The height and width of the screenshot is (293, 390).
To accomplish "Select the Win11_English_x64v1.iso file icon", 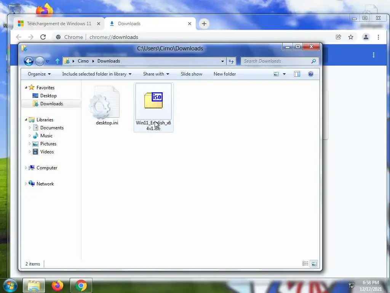I will [x=153, y=100].
